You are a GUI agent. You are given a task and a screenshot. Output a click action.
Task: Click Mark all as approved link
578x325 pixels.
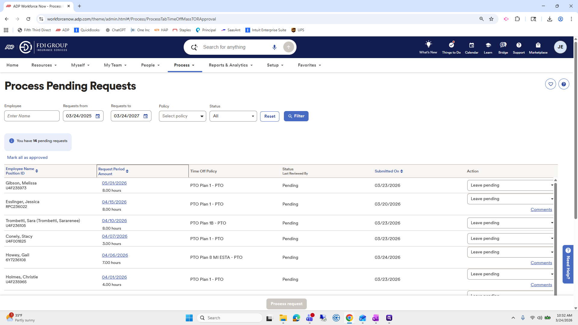[x=27, y=158]
